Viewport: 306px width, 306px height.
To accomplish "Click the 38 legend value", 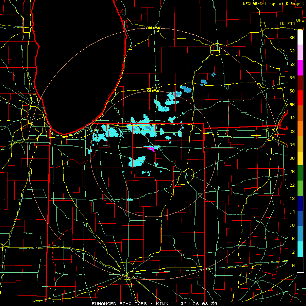I will (292, 131).
